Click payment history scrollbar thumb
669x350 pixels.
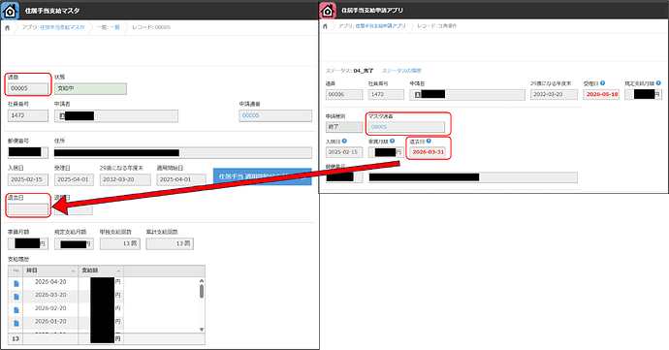[x=202, y=291]
